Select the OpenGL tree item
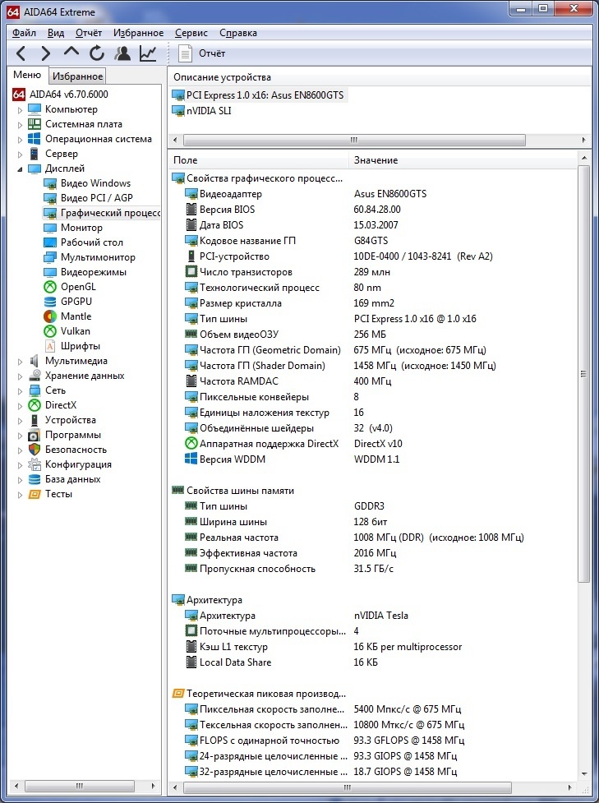The image size is (599, 803). point(78,287)
